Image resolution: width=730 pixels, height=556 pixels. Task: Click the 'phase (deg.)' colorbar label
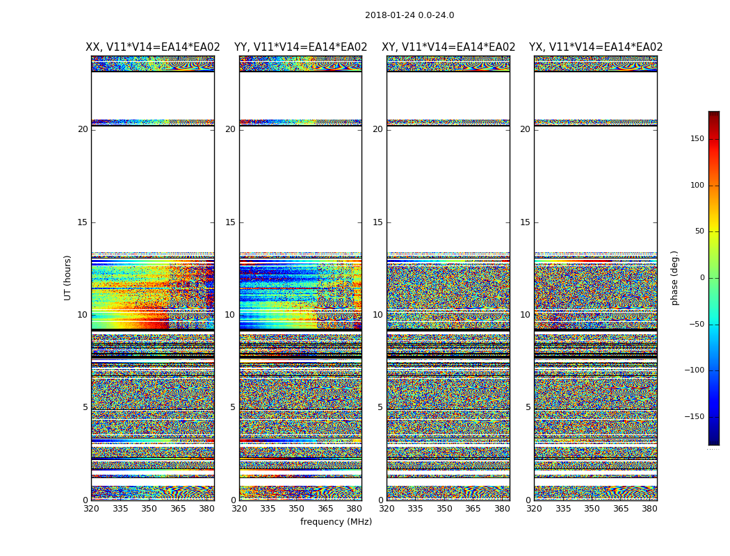pos(674,278)
